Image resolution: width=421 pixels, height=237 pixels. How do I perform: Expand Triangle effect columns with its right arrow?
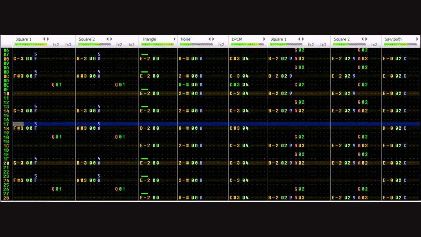(174, 39)
